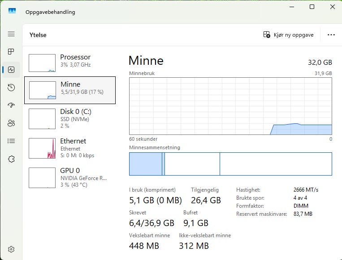Select Minne in the performance list
342x260 pixels.
coord(70,90)
